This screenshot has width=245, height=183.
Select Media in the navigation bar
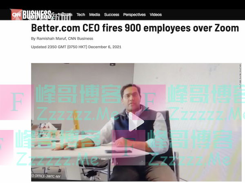click(x=95, y=15)
